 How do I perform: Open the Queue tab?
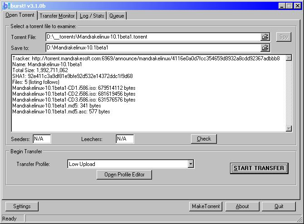point(117,16)
